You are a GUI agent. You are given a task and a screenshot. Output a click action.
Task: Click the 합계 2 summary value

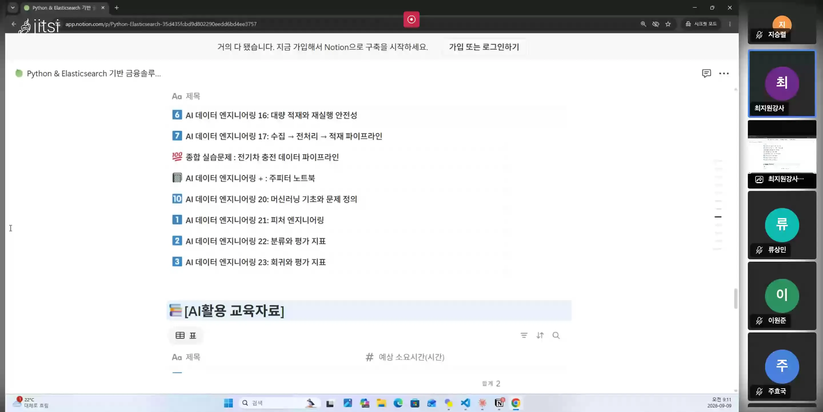[x=491, y=383]
